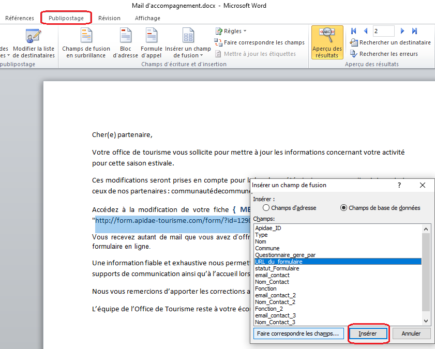
Task: Select statut_Formulaire field
Action: [338, 268]
